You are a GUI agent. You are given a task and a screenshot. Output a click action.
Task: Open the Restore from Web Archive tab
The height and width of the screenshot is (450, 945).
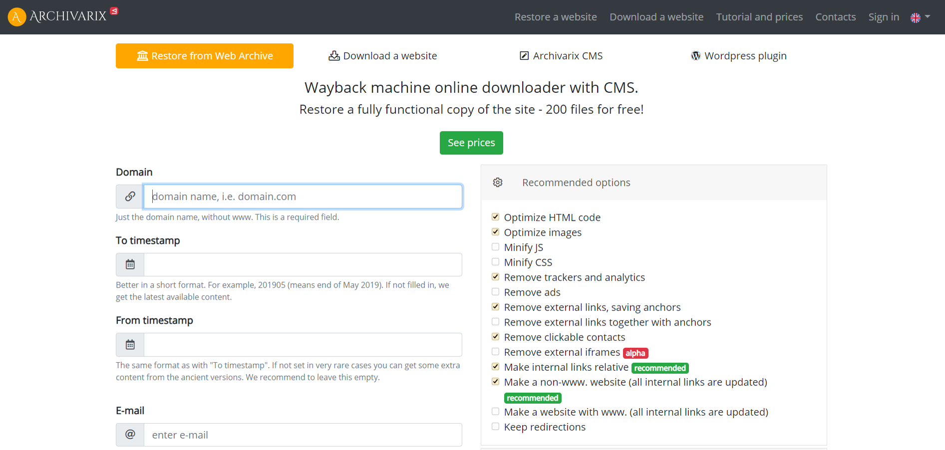pyautogui.click(x=205, y=56)
